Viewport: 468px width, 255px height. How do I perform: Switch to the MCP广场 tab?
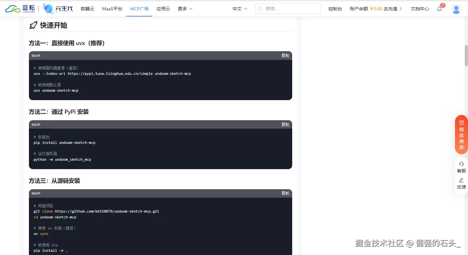139,9
